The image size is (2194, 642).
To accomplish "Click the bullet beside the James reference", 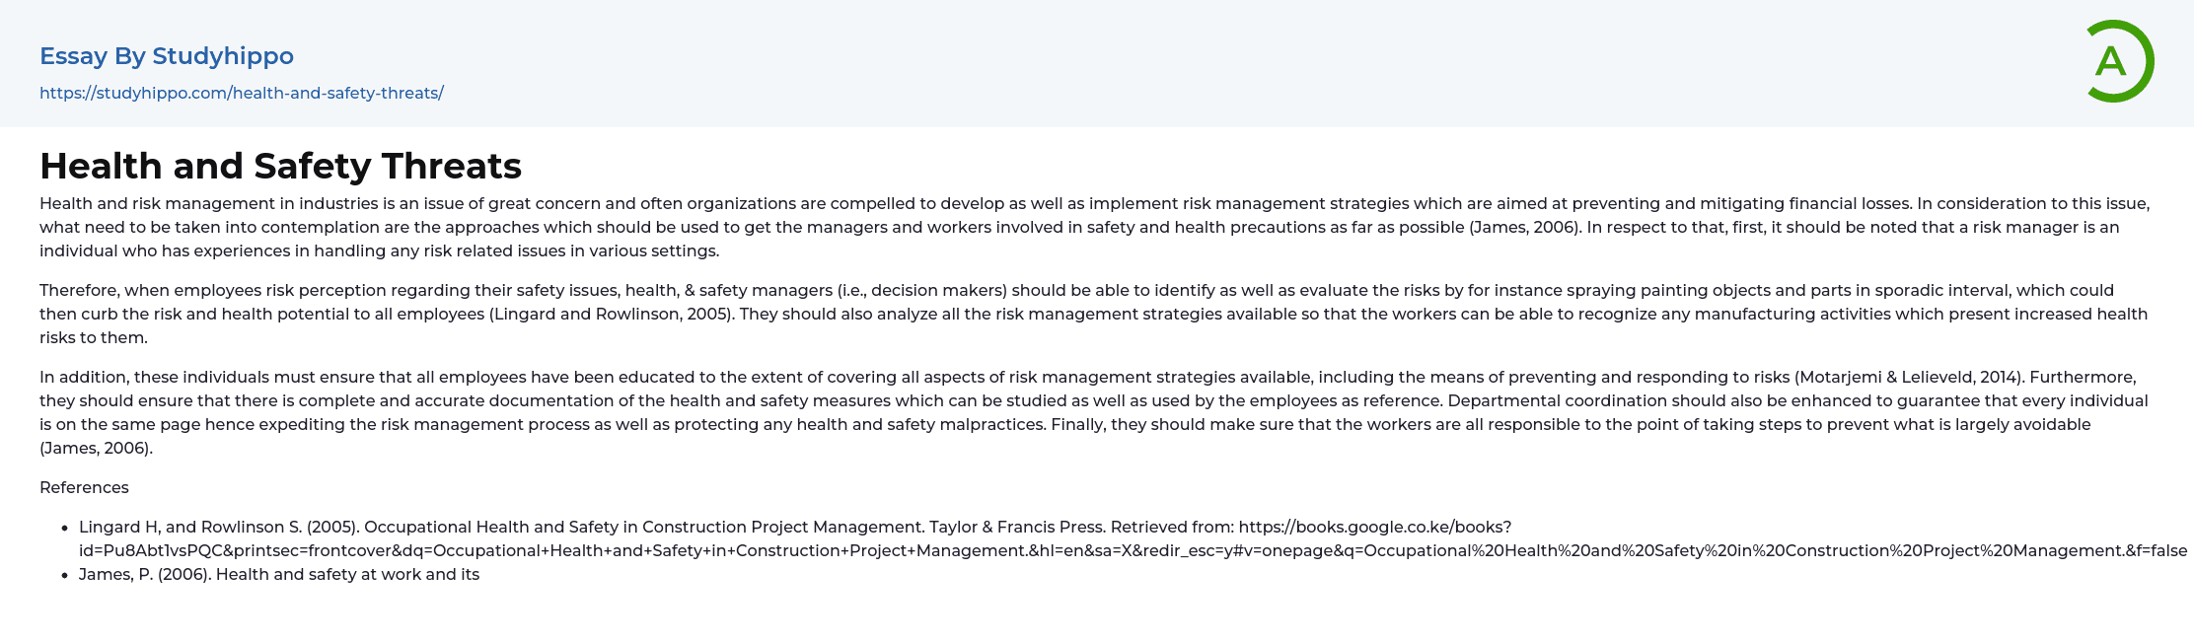I will [x=65, y=575].
